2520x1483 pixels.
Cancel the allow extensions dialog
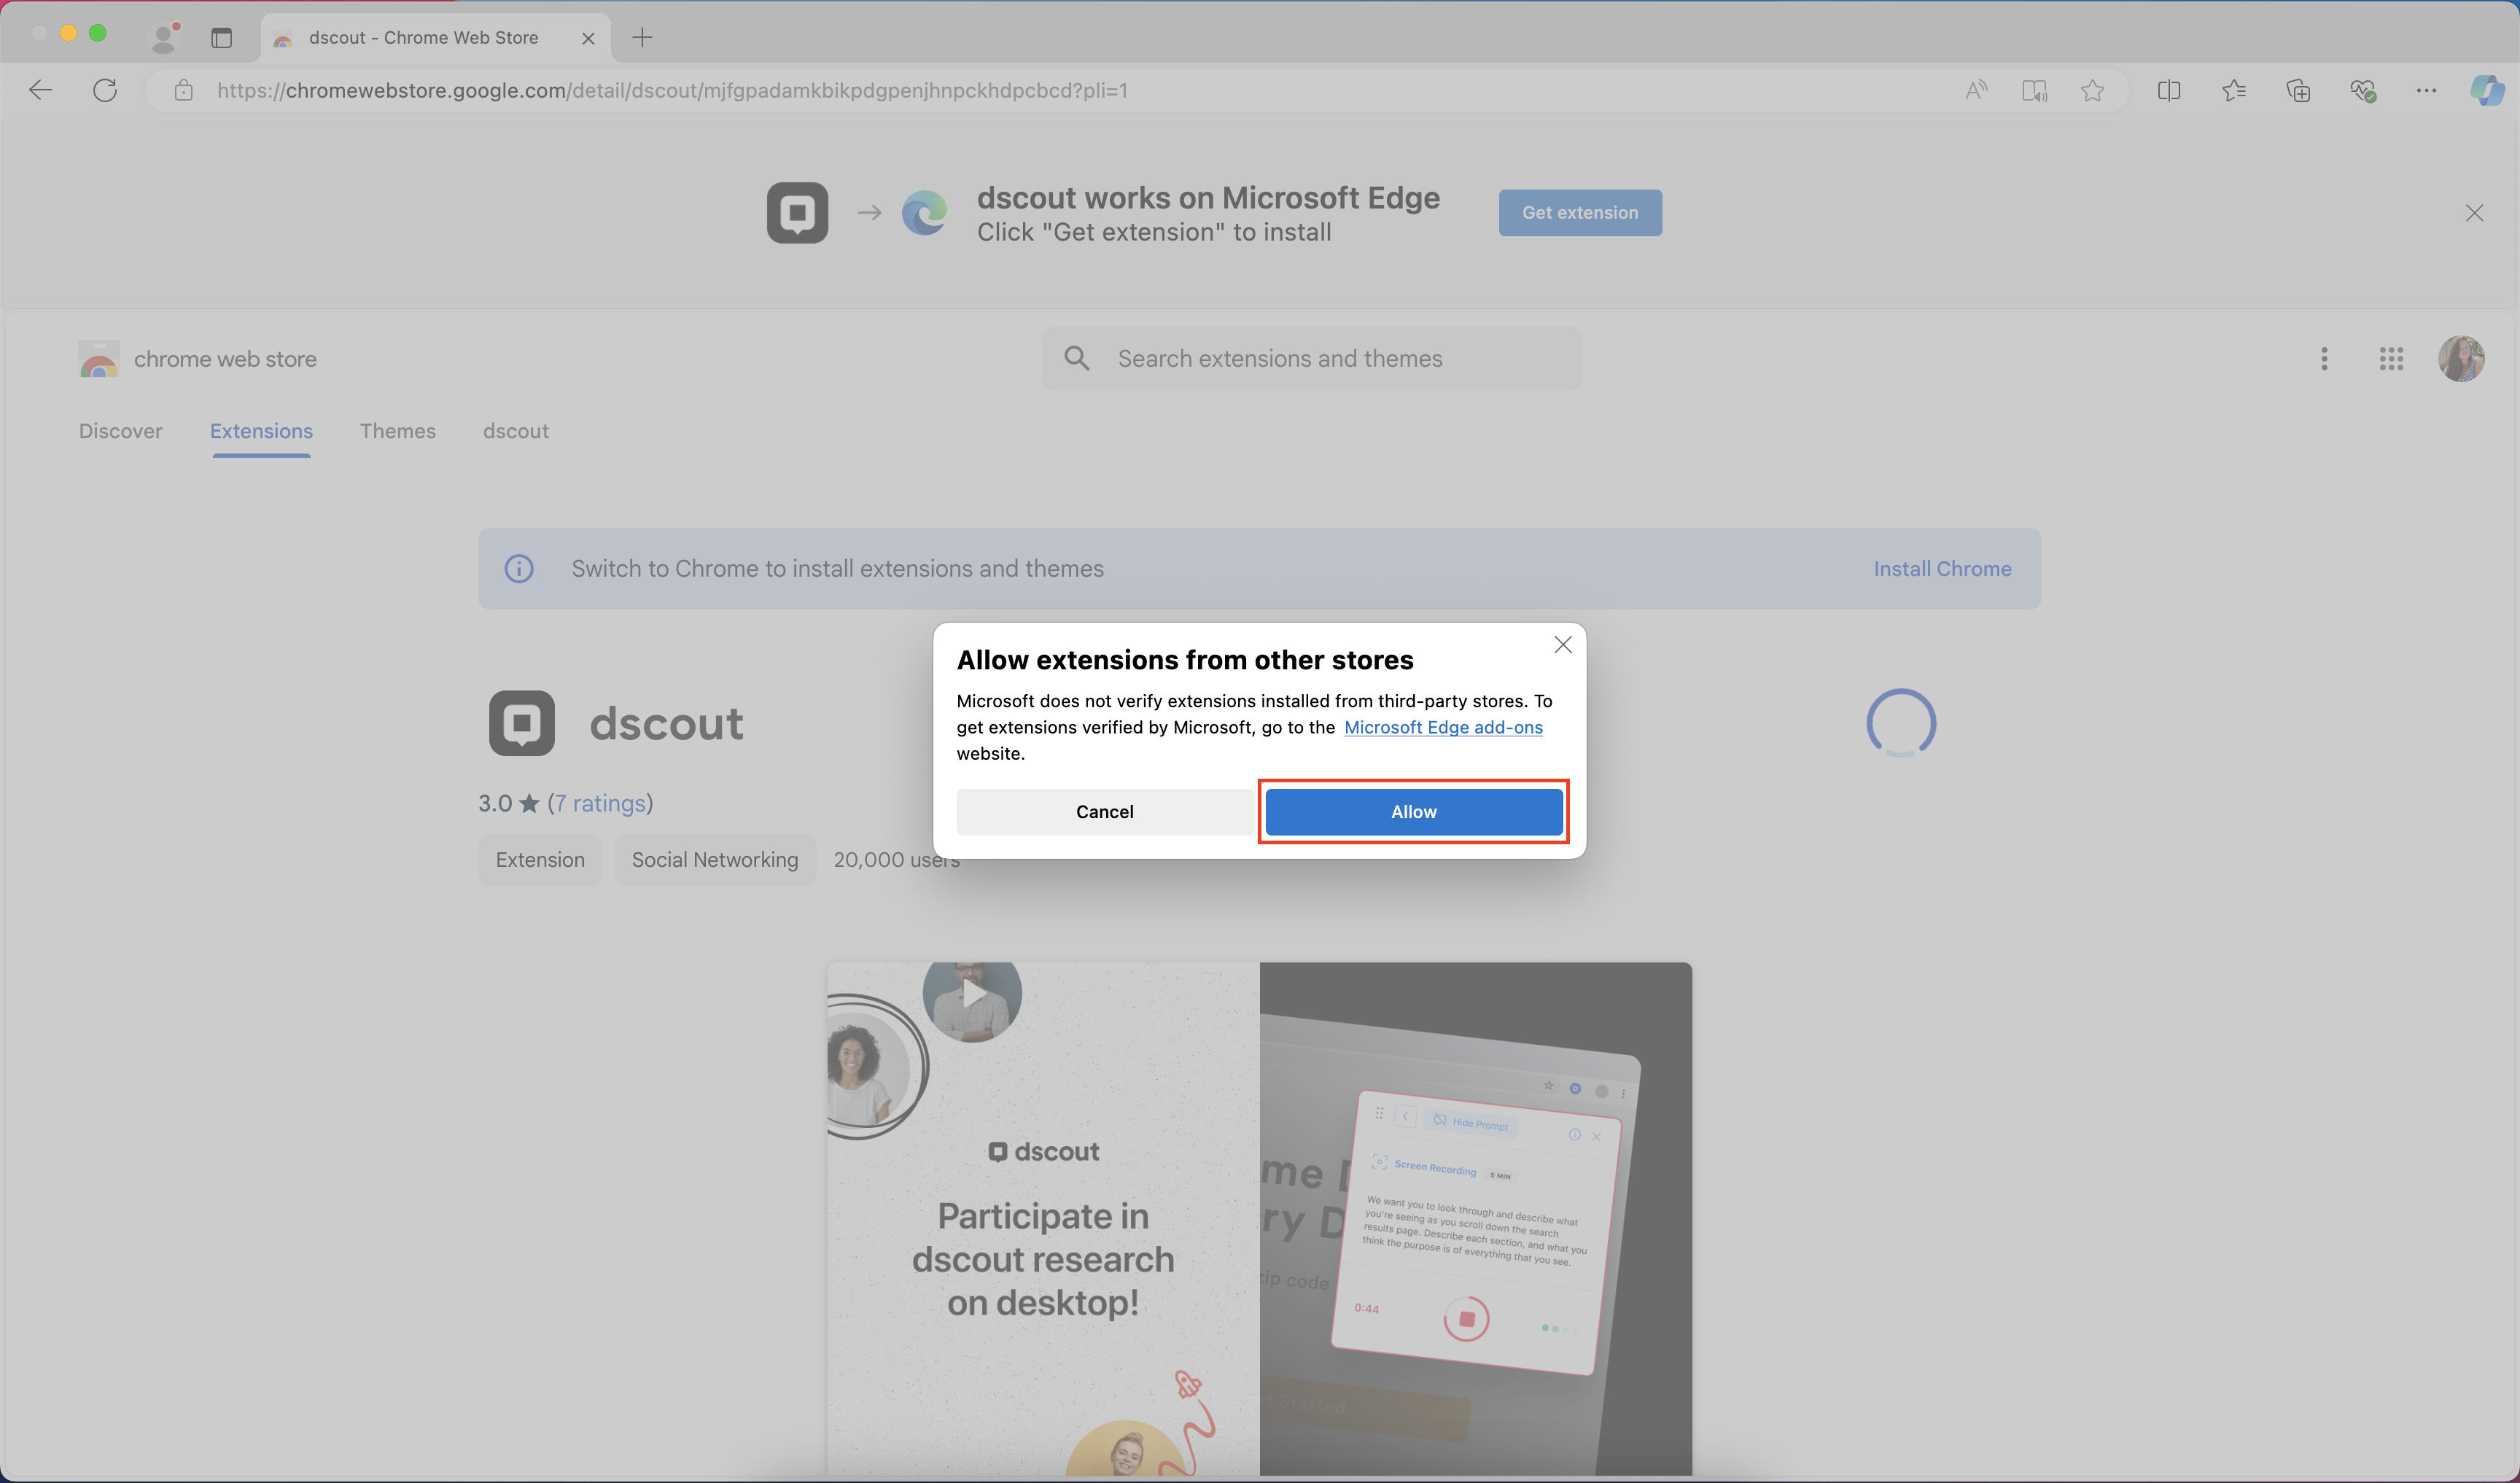tap(1104, 811)
